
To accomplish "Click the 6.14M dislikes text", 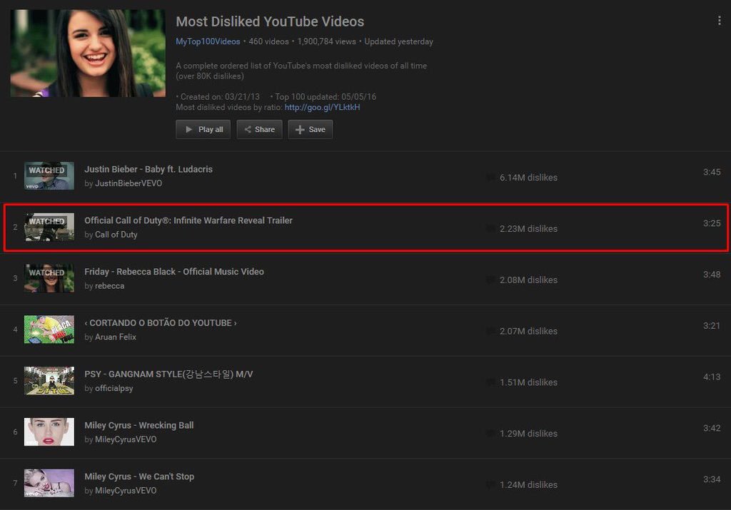I will (x=528, y=178).
